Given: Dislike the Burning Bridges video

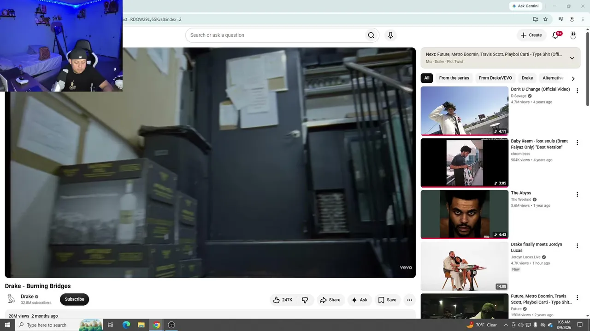Looking at the screenshot, I should [305, 300].
